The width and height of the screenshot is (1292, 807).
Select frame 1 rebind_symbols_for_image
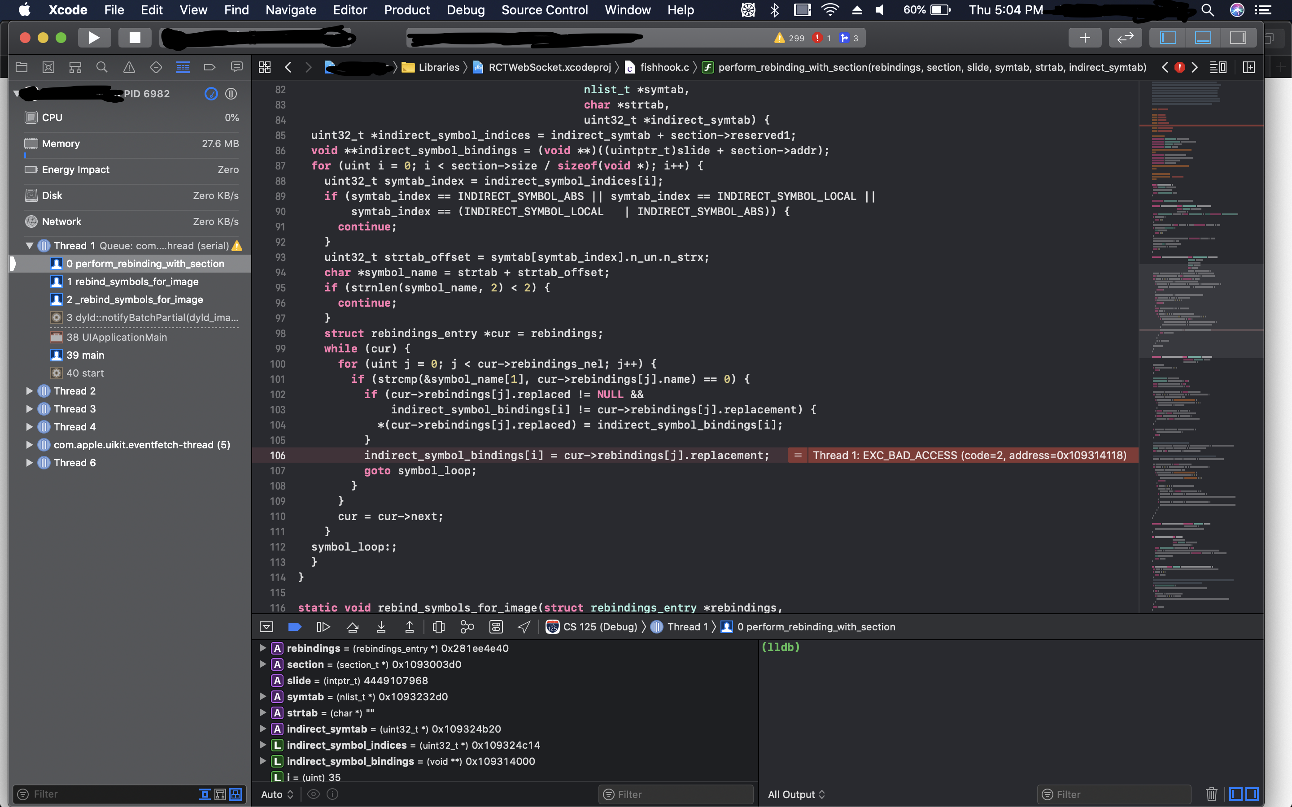point(134,281)
